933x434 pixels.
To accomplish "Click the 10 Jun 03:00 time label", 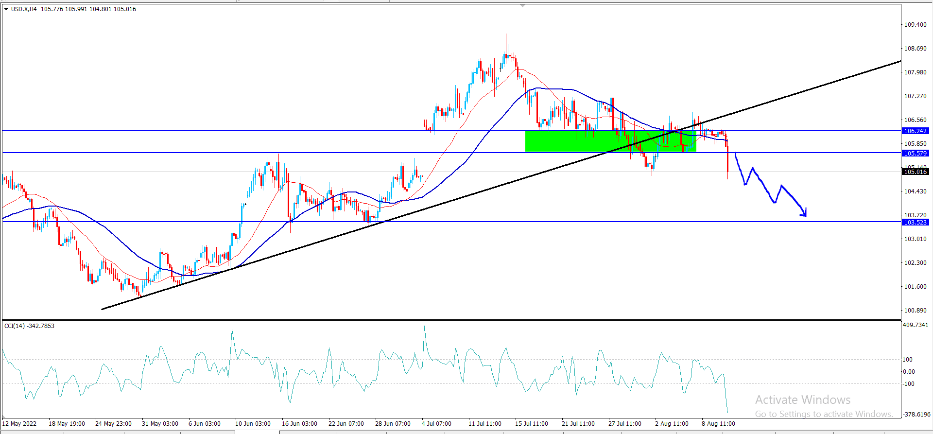I will point(253,424).
